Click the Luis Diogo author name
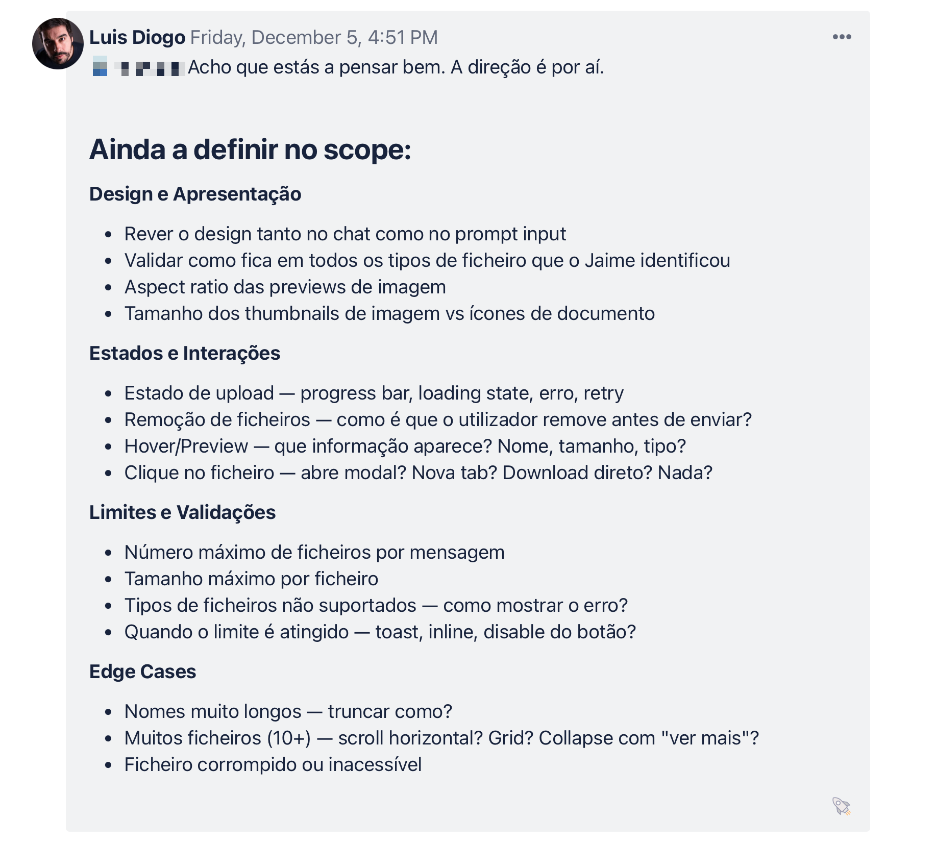935x845 pixels. pos(137,37)
